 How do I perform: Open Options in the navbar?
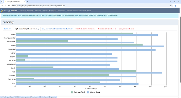tap(45, 11)
